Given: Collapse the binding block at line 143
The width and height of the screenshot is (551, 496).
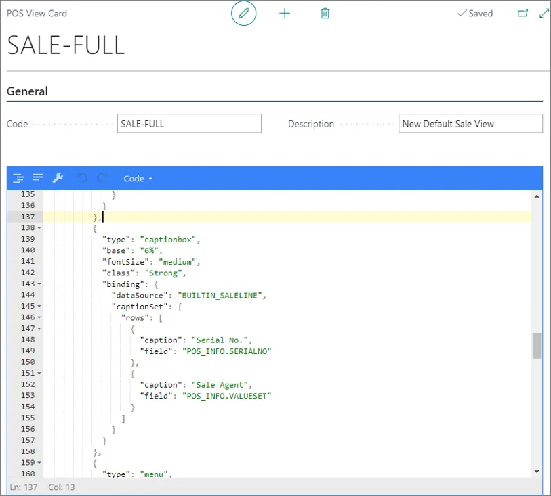Looking at the screenshot, I should pos(39,284).
